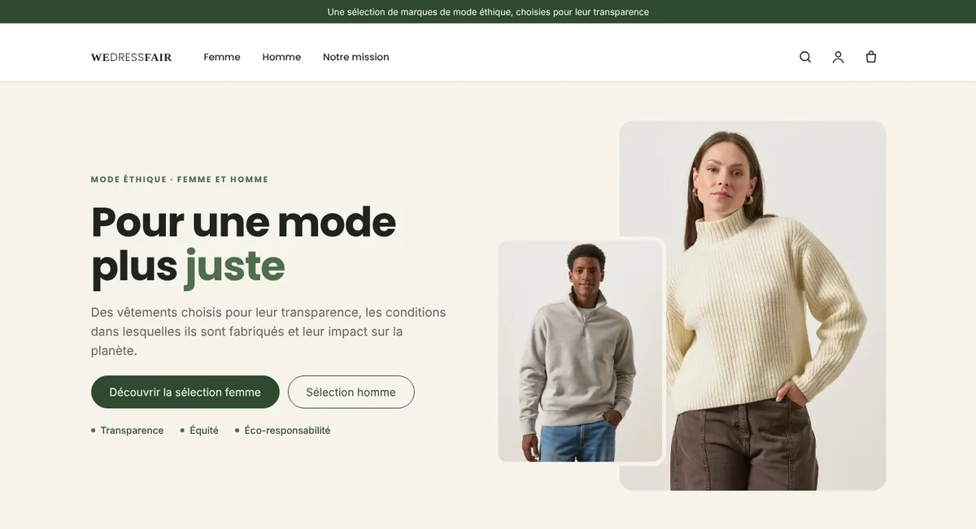Click the top green announcement banner text
976x529 pixels.
[x=488, y=11]
